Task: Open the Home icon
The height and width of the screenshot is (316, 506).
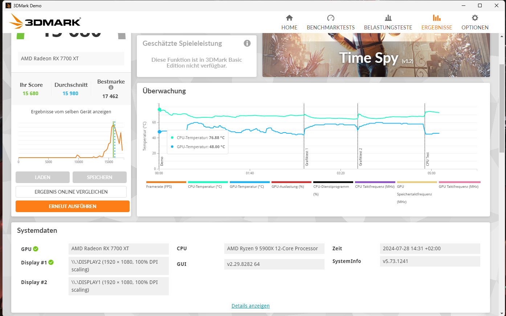Action: (289, 18)
